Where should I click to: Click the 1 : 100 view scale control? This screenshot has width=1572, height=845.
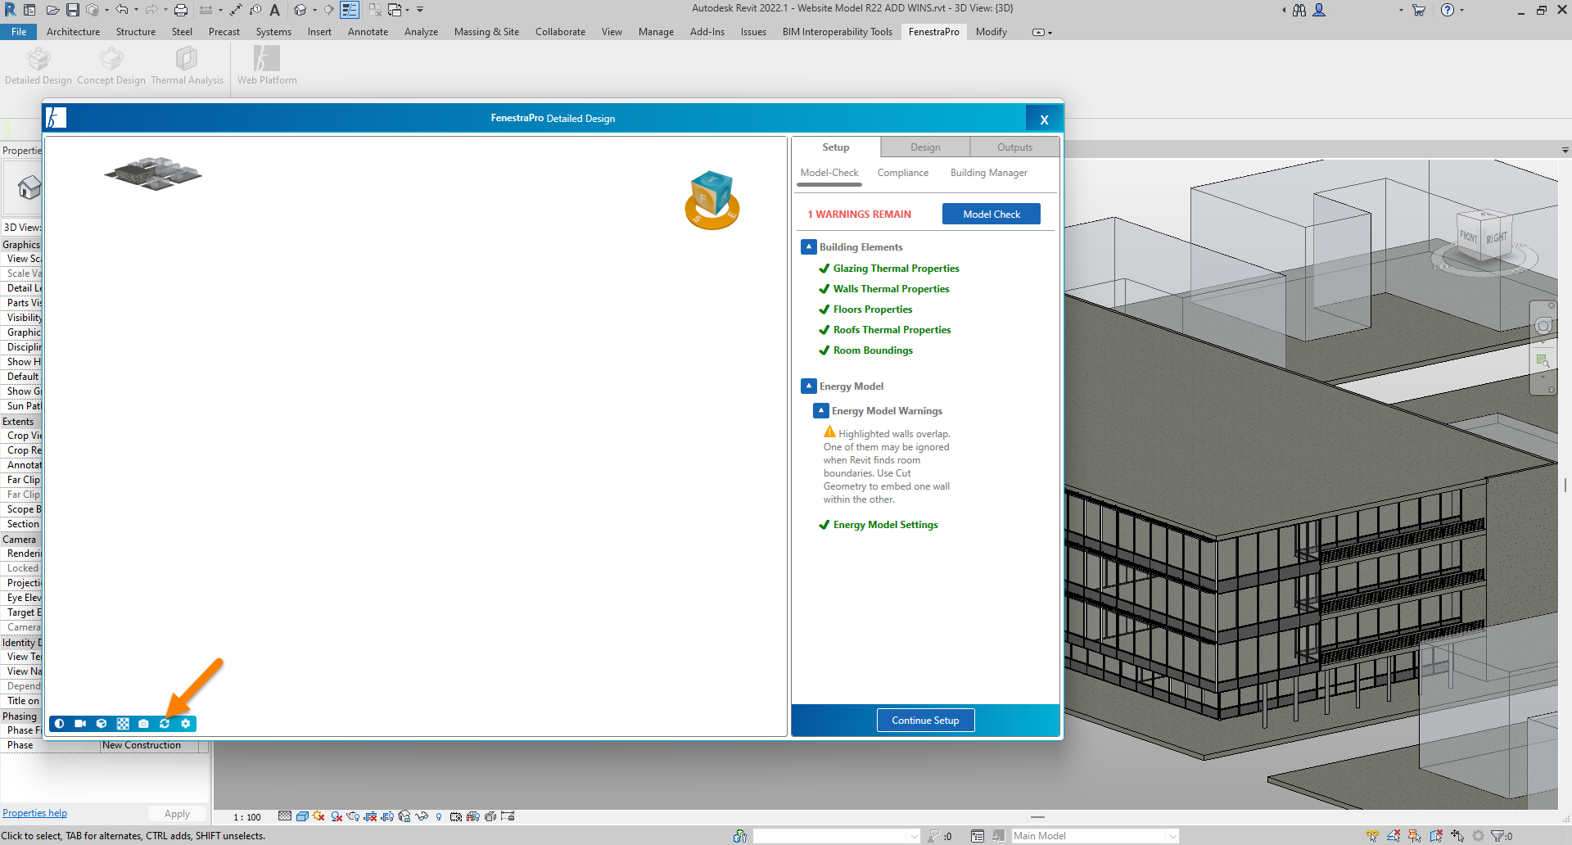coord(247,817)
